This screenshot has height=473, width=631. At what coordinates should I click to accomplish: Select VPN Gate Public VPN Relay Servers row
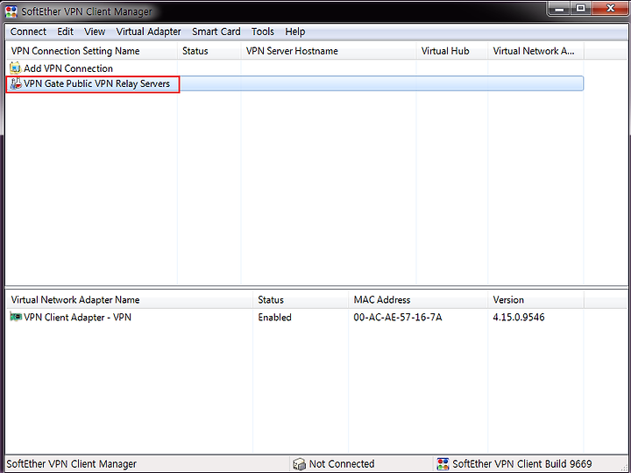(x=295, y=83)
